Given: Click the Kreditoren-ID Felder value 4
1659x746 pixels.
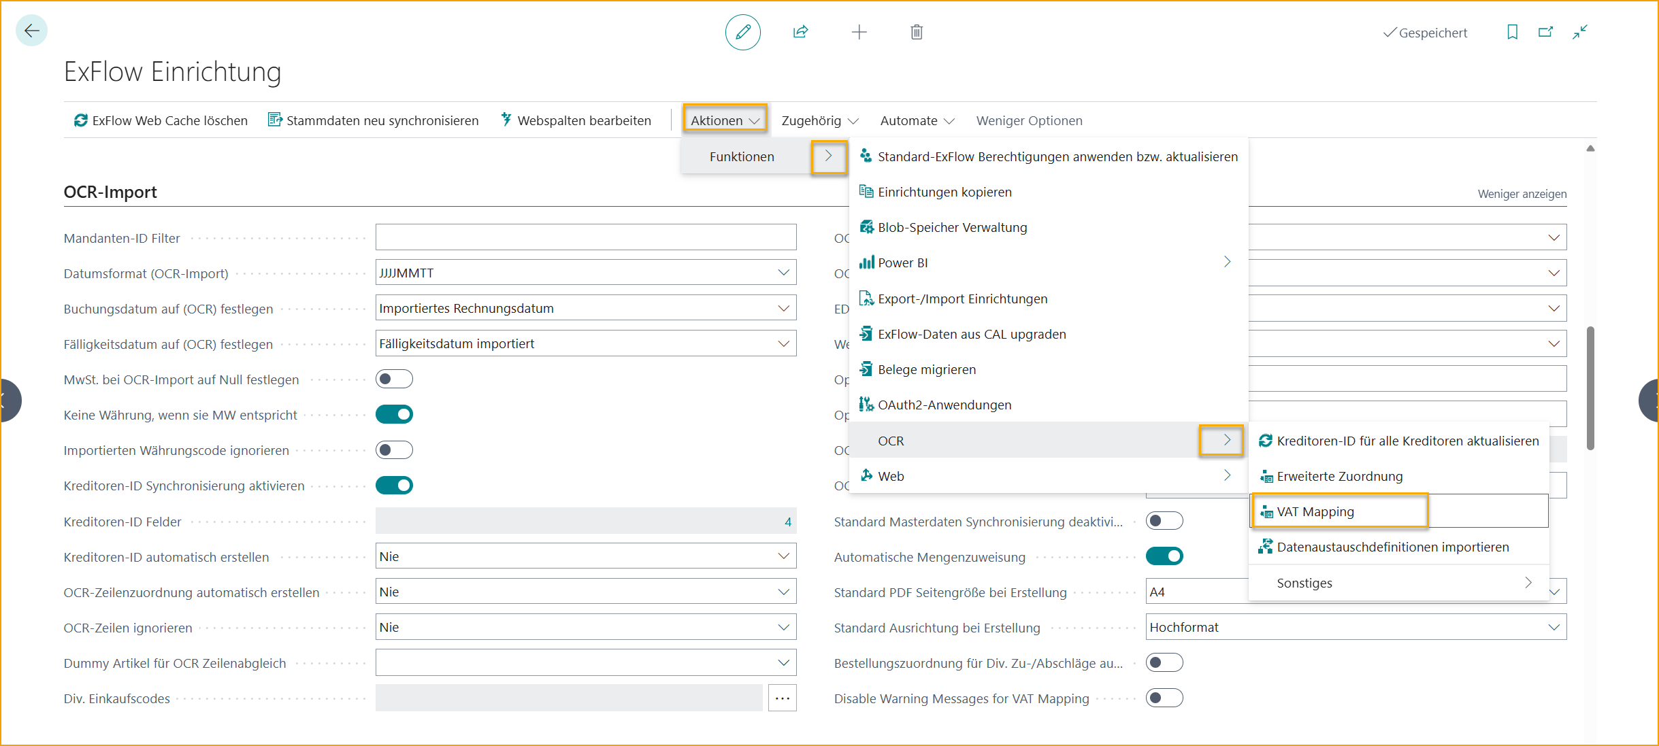Looking at the screenshot, I should (787, 522).
